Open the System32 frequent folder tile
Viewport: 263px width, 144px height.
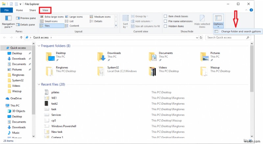pos(117,71)
